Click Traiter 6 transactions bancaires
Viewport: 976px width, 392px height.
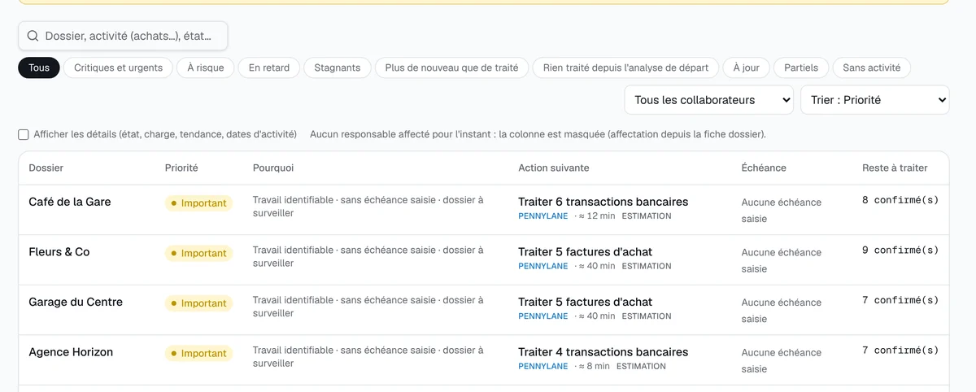point(603,202)
